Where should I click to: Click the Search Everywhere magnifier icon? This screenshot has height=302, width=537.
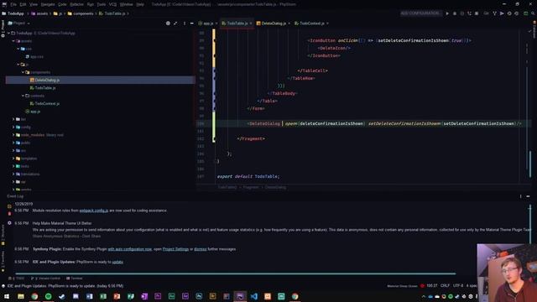pos(534,13)
